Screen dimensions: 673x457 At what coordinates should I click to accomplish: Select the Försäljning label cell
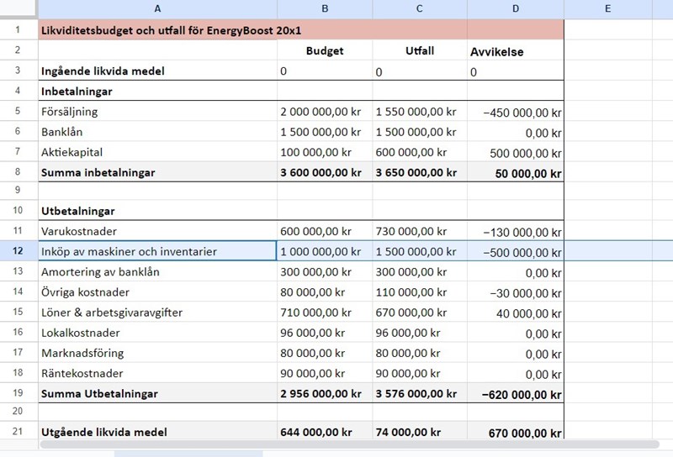point(157,112)
